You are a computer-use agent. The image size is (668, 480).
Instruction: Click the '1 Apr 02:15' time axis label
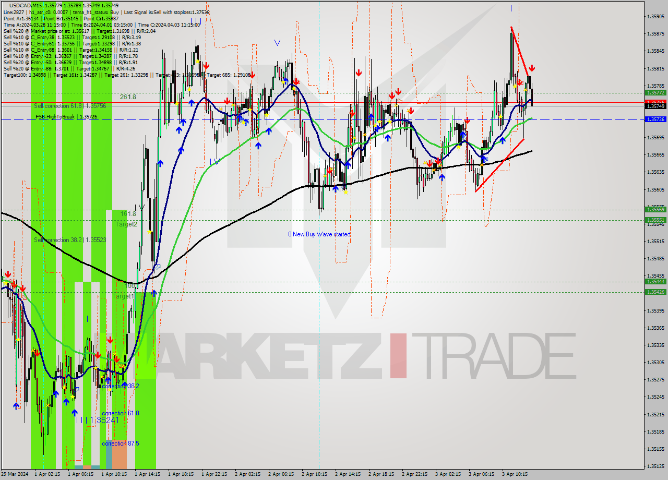tap(47, 474)
